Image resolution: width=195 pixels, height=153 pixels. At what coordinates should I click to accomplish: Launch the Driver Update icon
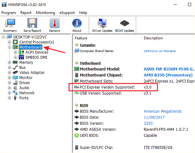[102, 23]
